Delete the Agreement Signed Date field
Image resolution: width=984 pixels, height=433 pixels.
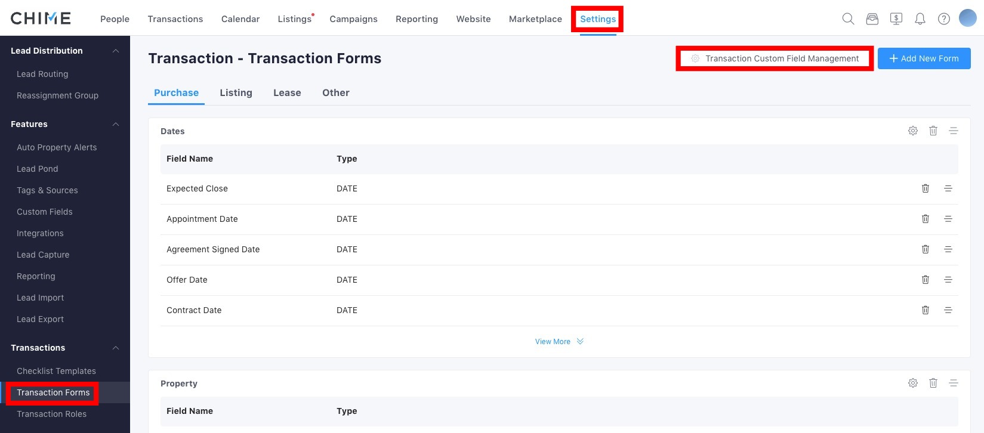click(x=926, y=249)
